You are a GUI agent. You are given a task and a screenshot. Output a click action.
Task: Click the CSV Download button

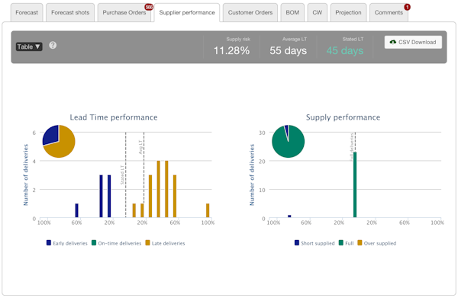pyautogui.click(x=413, y=42)
